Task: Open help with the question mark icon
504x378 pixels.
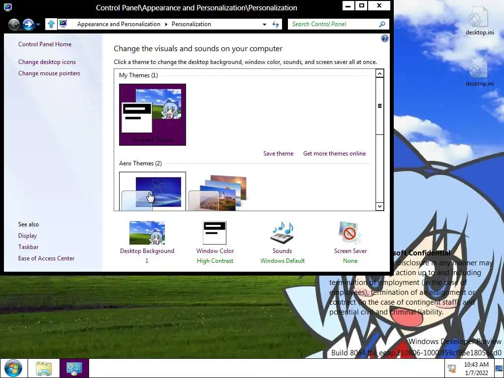Action: tap(384, 38)
